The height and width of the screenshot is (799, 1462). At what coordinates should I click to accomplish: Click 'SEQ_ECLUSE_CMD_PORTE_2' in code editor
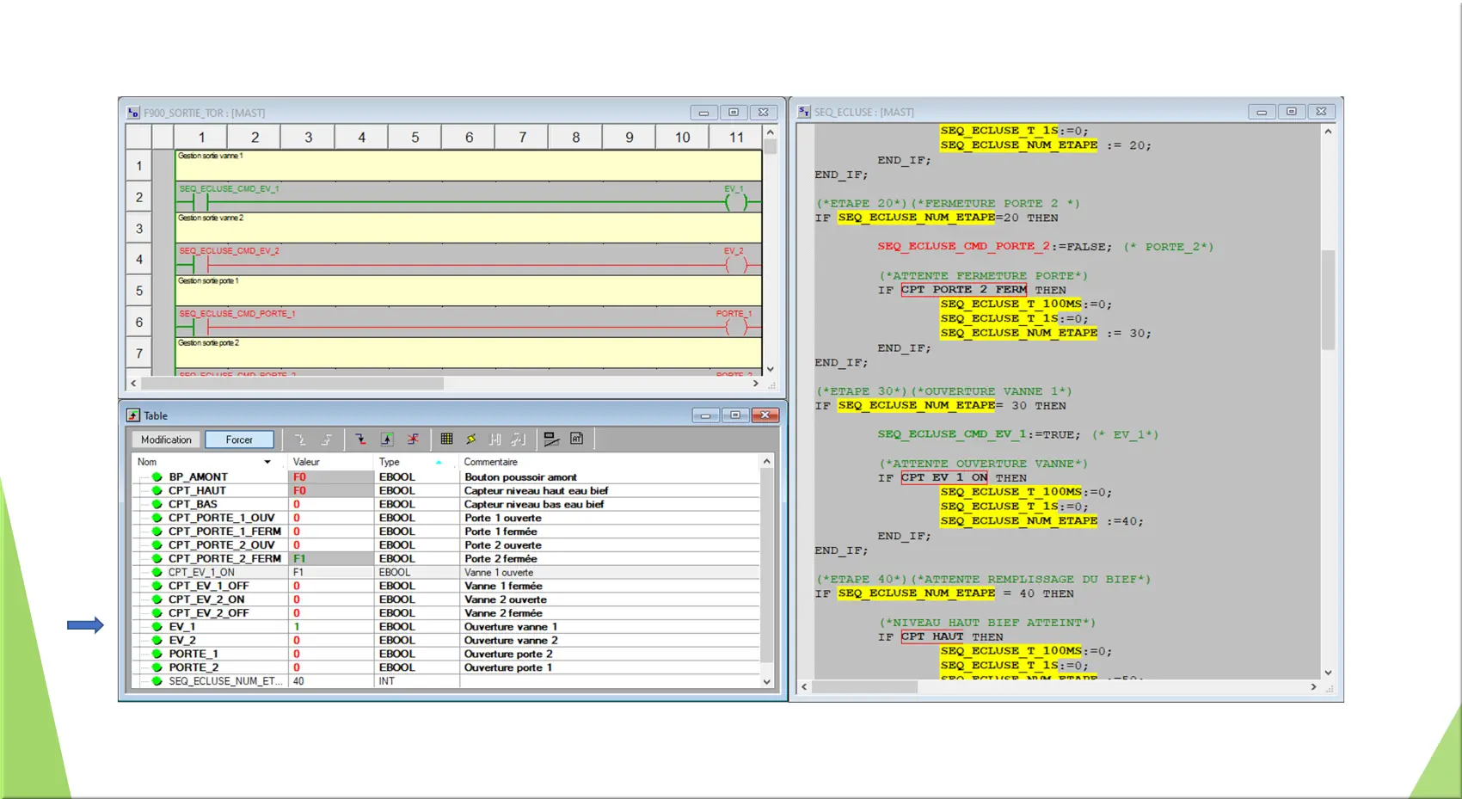tap(964, 246)
